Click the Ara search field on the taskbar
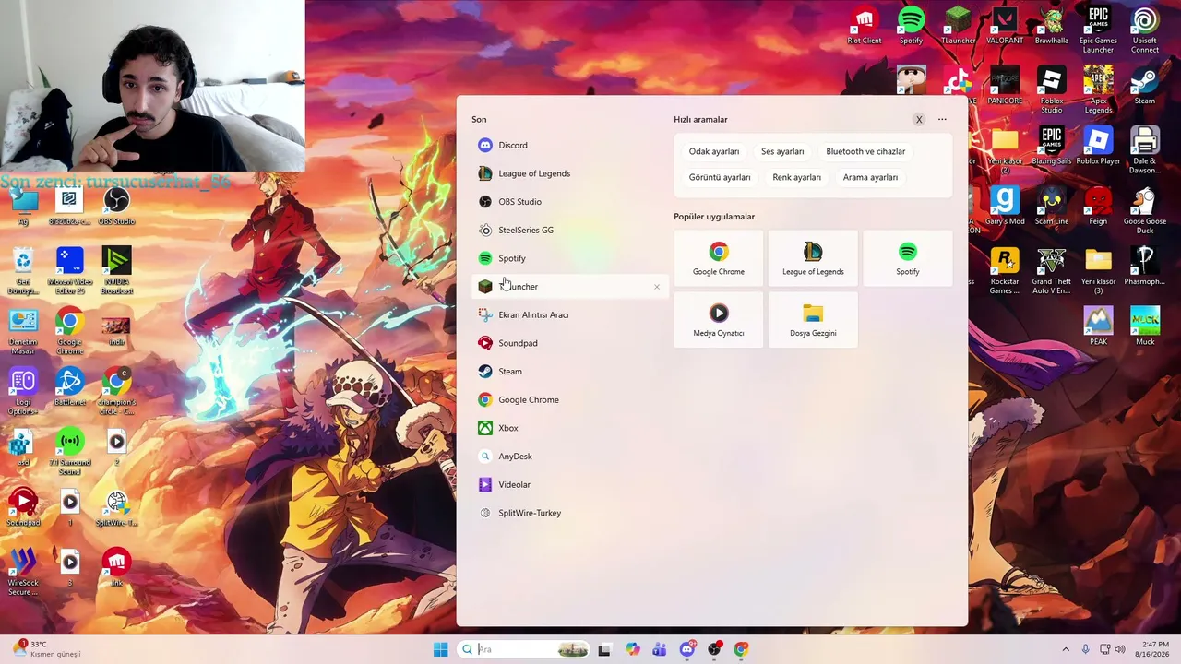Image resolution: width=1181 pixels, height=664 pixels. coord(524,649)
